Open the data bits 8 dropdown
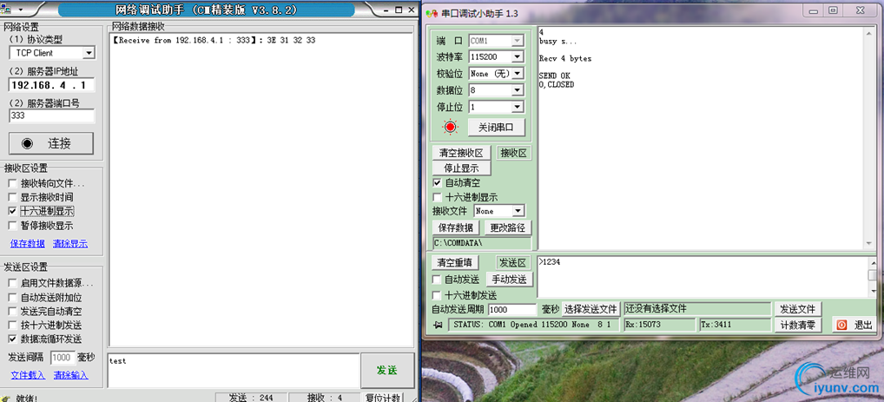This screenshot has height=402, width=884. 517,90
